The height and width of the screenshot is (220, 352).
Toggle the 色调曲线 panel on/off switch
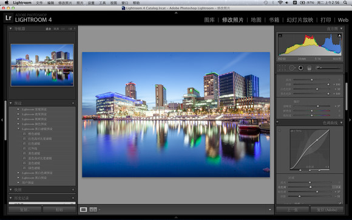point(277,123)
